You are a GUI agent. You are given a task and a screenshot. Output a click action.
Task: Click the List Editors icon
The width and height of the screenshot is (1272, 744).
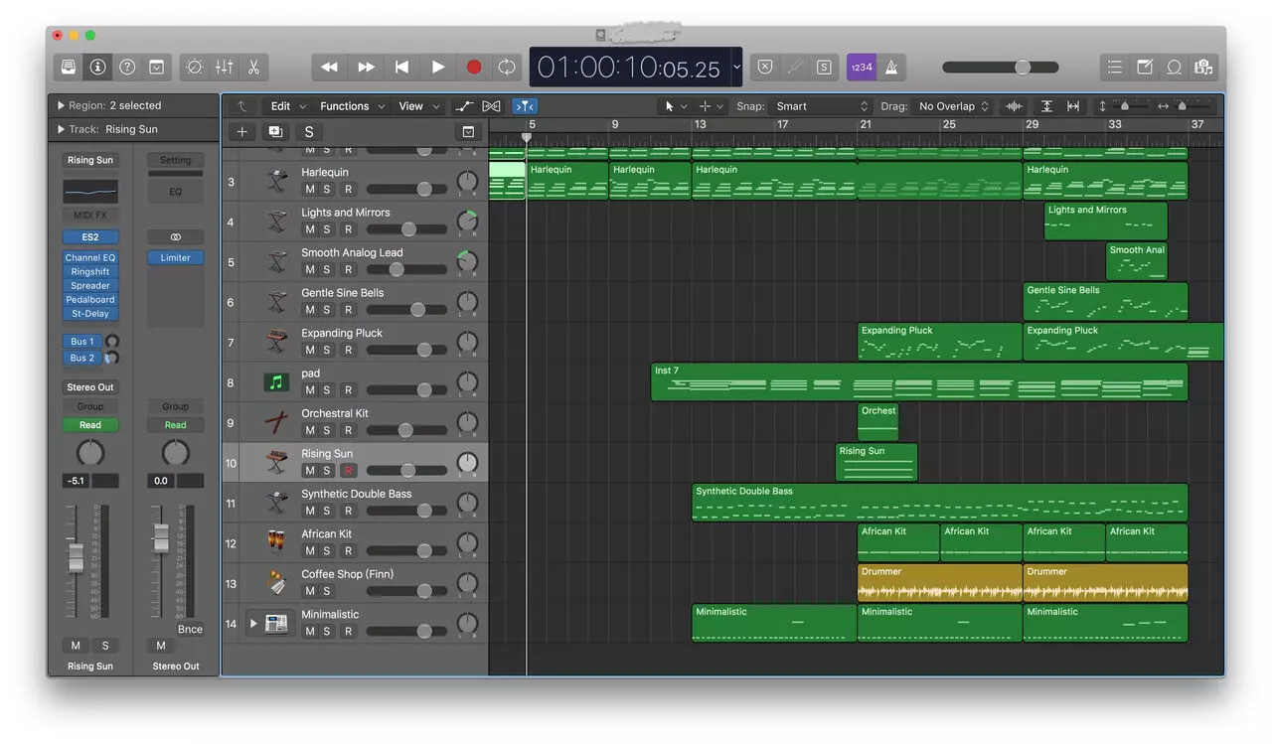coord(1114,67)
